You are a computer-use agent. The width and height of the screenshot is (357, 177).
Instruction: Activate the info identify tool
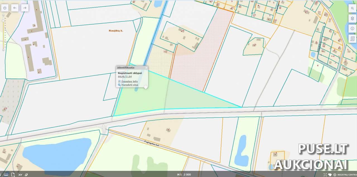coord(353,28)
